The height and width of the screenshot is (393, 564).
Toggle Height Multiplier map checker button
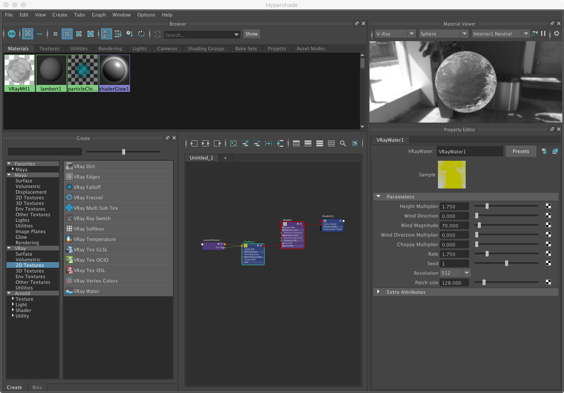[548, 206]
